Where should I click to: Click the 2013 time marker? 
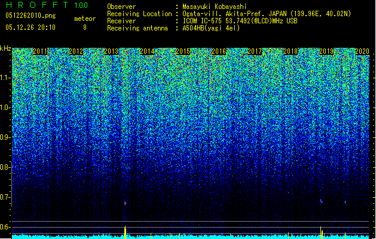(112, 51)
